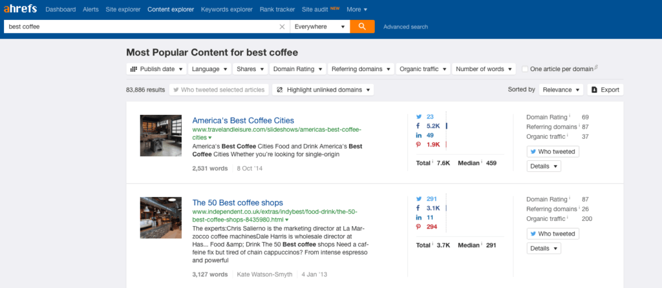This screenshot has height=288, width=662.
Task: Click LinkedIn icon beside 49 shares
Action: pyautogui.click(x=419, y=136)
